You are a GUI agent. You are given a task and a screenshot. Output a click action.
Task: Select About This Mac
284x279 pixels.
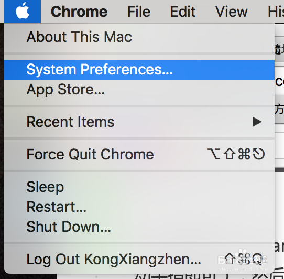(x=139, y=37)
